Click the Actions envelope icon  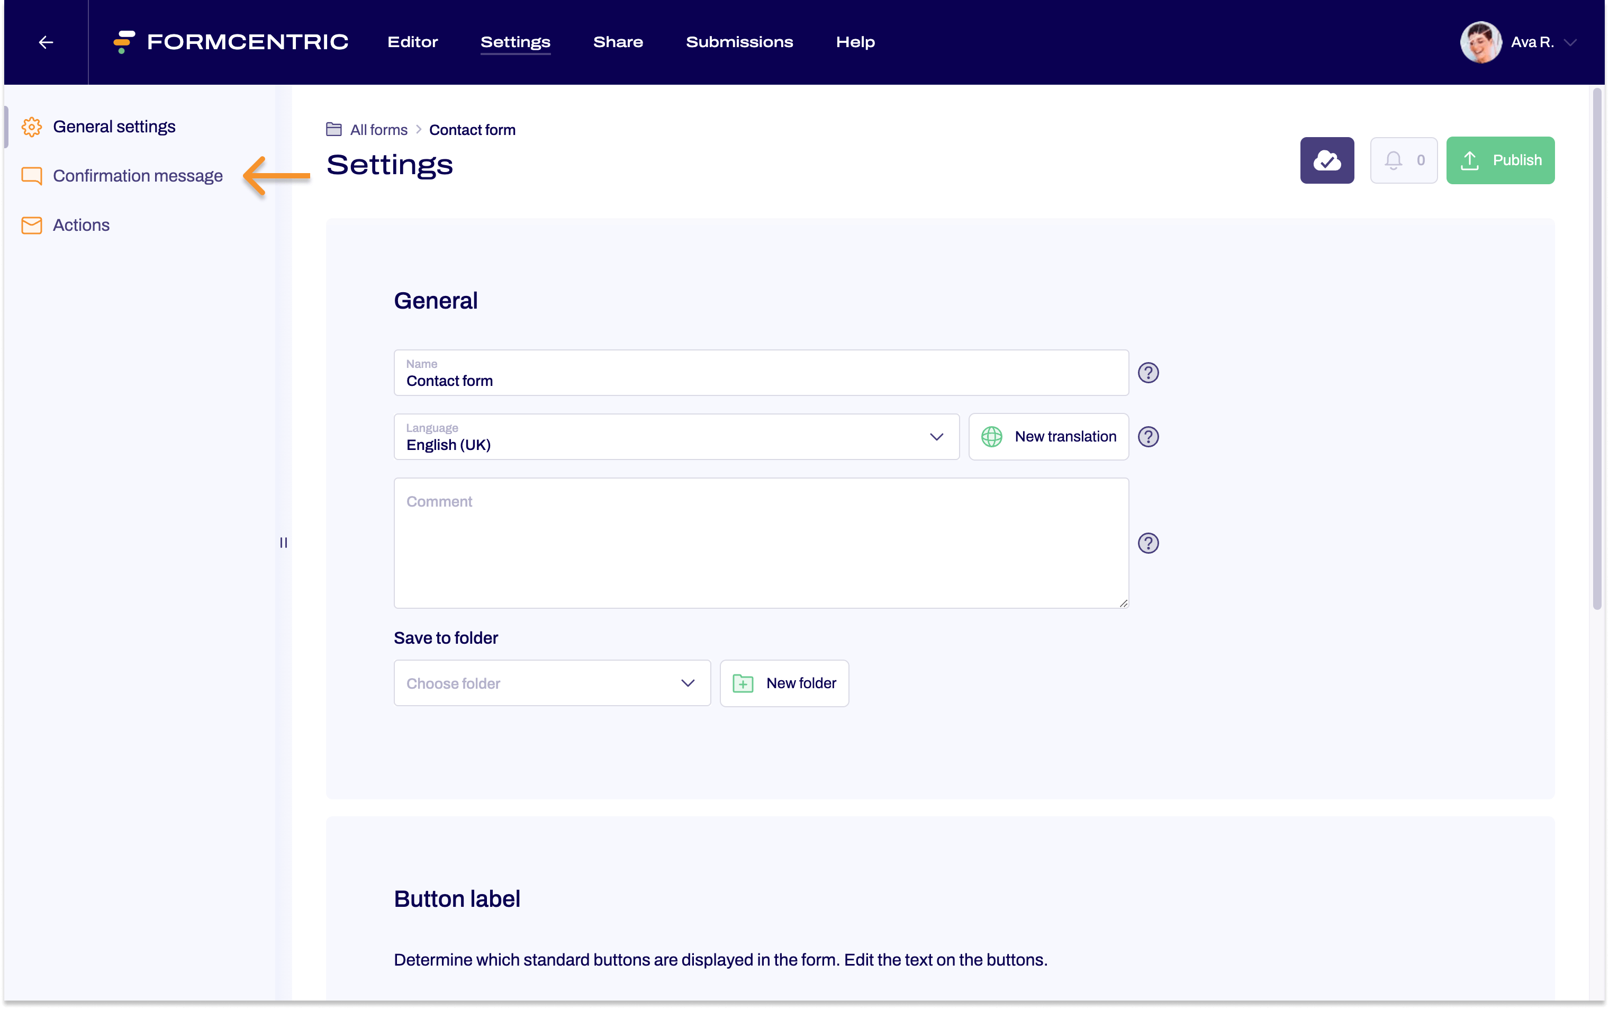coord(31,226)
